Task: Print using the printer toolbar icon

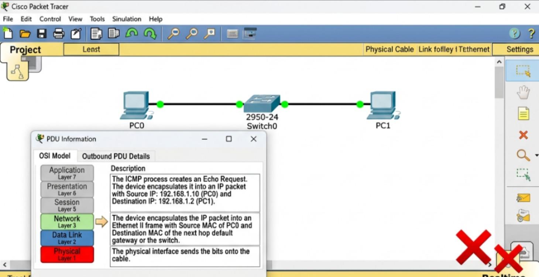Action: [59, 34]
